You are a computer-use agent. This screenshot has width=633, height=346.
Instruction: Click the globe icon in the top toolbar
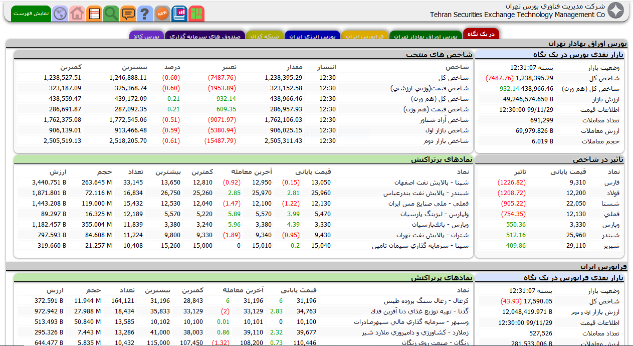[x=60, y=14]
